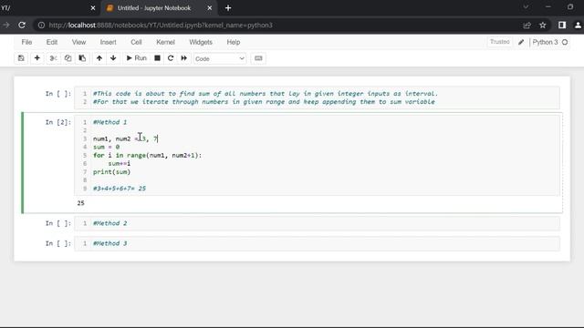584x328 pixels.
Task: Bookmark this page with the star icon
Action: [x=543, y=26]
